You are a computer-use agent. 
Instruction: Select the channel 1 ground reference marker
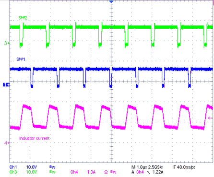6,85
